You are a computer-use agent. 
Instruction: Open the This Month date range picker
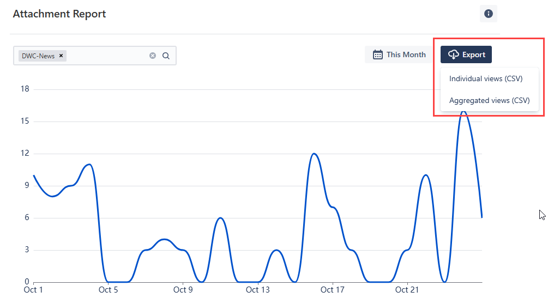(x=399, y=54)
